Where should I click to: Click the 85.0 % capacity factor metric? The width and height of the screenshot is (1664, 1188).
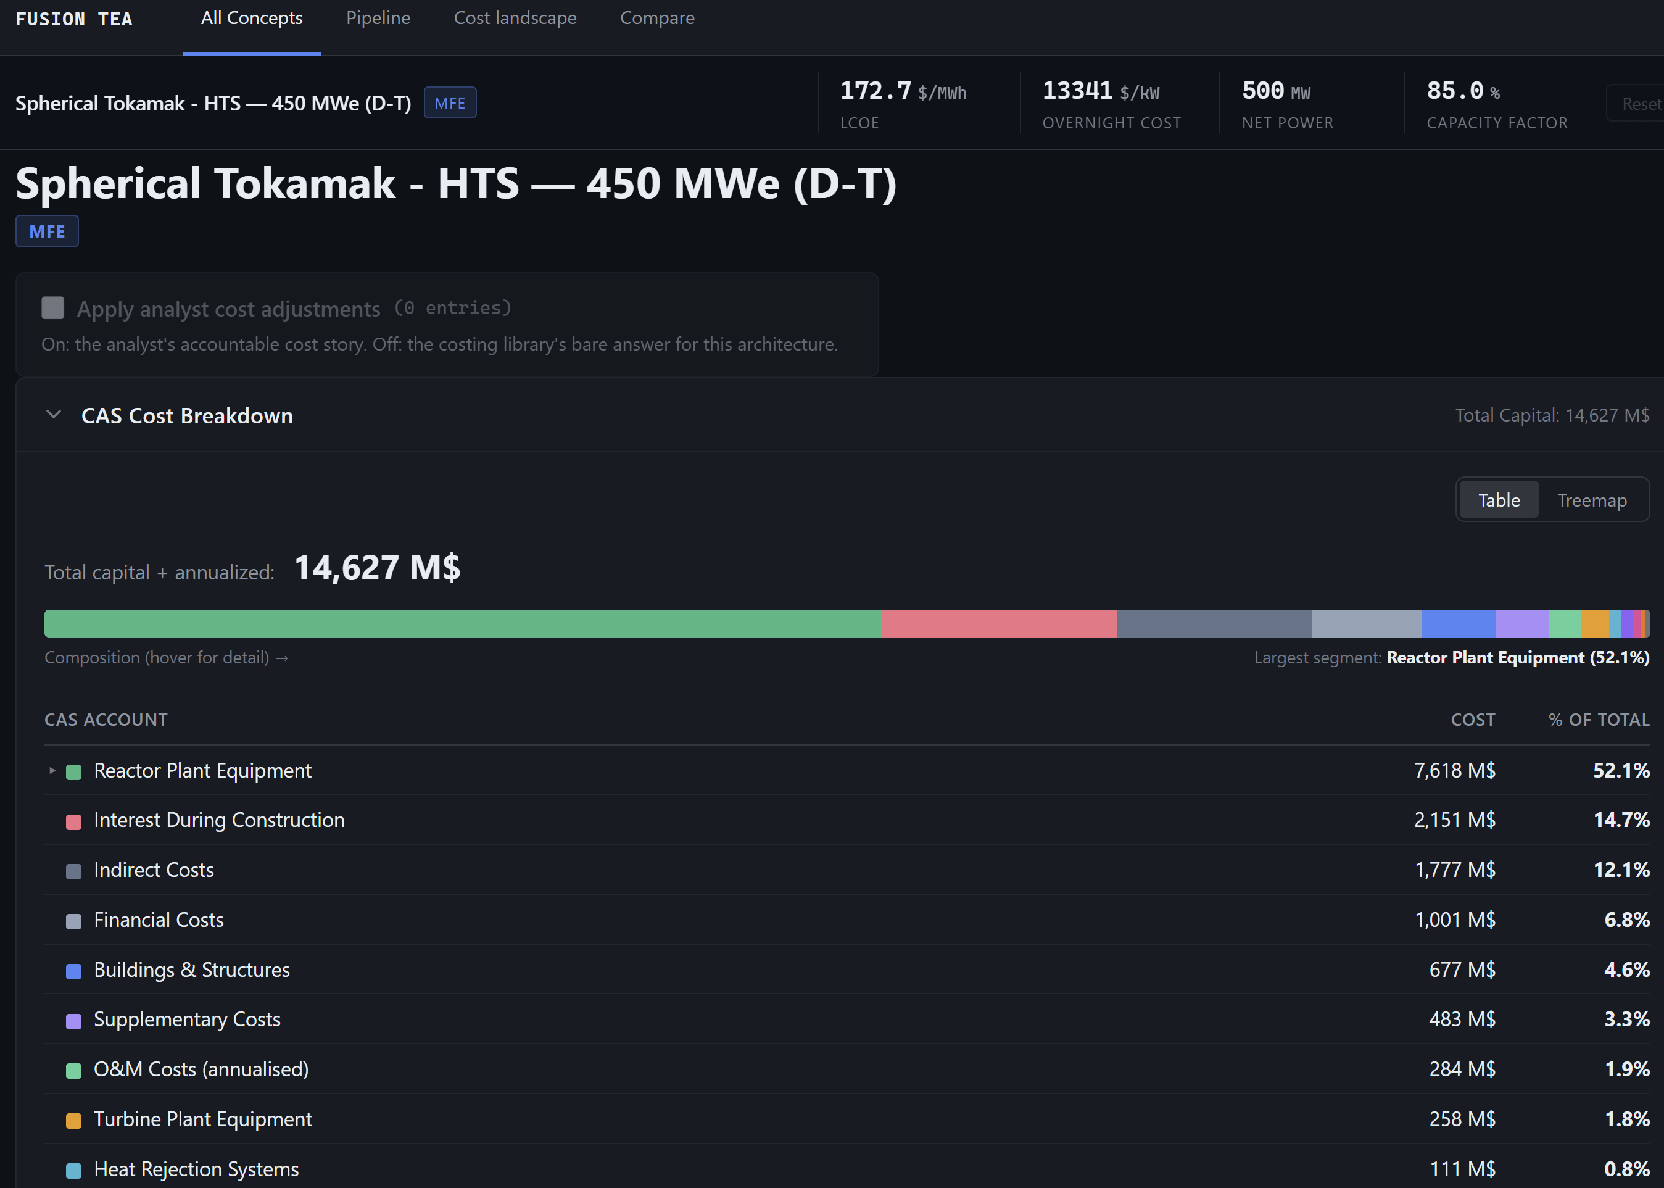pyautogui.click(x=1497, y=103)
